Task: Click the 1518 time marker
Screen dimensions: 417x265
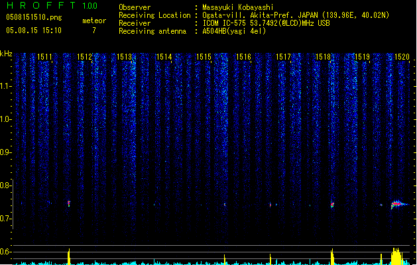Action: coord(323,57)
